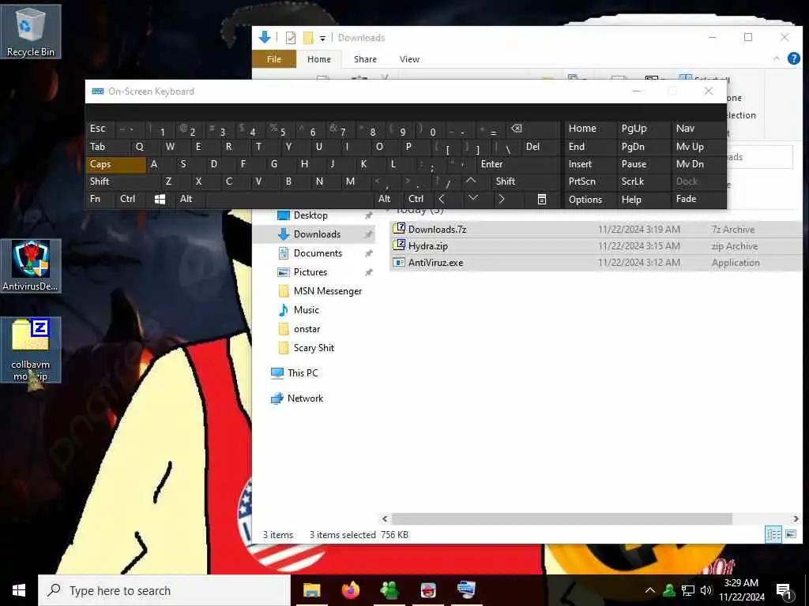The image size is (809, 606).
Task: Open the Explorer help question mark icon
Action: [x=794, y=58]
